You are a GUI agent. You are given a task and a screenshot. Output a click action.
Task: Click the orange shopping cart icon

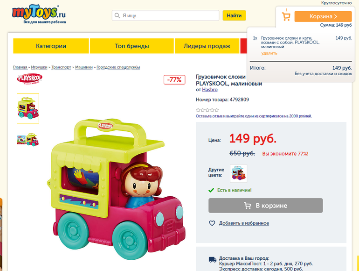tap(286, 16)
